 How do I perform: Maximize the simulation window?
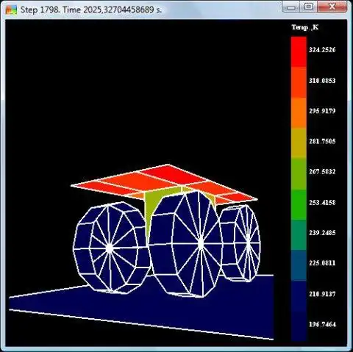point(309,7)
